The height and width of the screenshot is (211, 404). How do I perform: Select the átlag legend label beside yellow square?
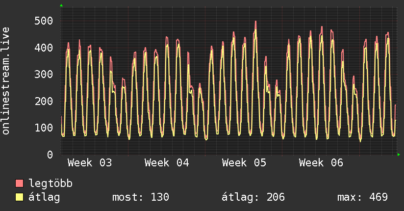[44, 197]
